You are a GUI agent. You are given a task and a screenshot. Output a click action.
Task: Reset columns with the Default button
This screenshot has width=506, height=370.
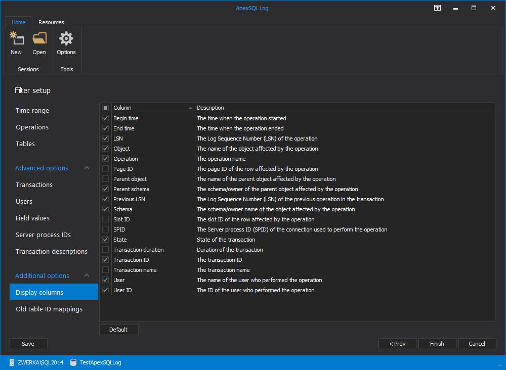(119, 330)
